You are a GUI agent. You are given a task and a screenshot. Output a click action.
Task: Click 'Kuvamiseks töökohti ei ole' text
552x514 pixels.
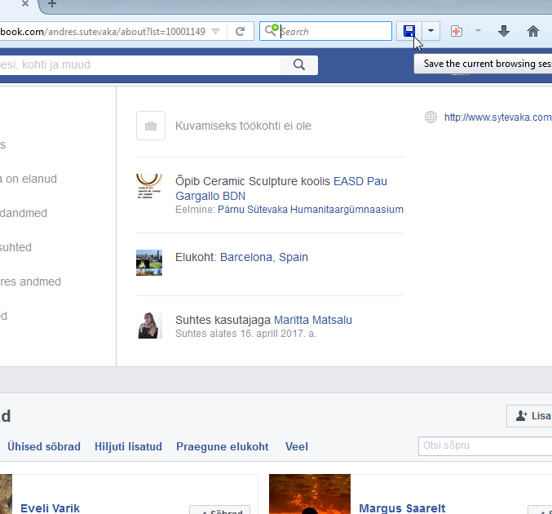(243, 126)
